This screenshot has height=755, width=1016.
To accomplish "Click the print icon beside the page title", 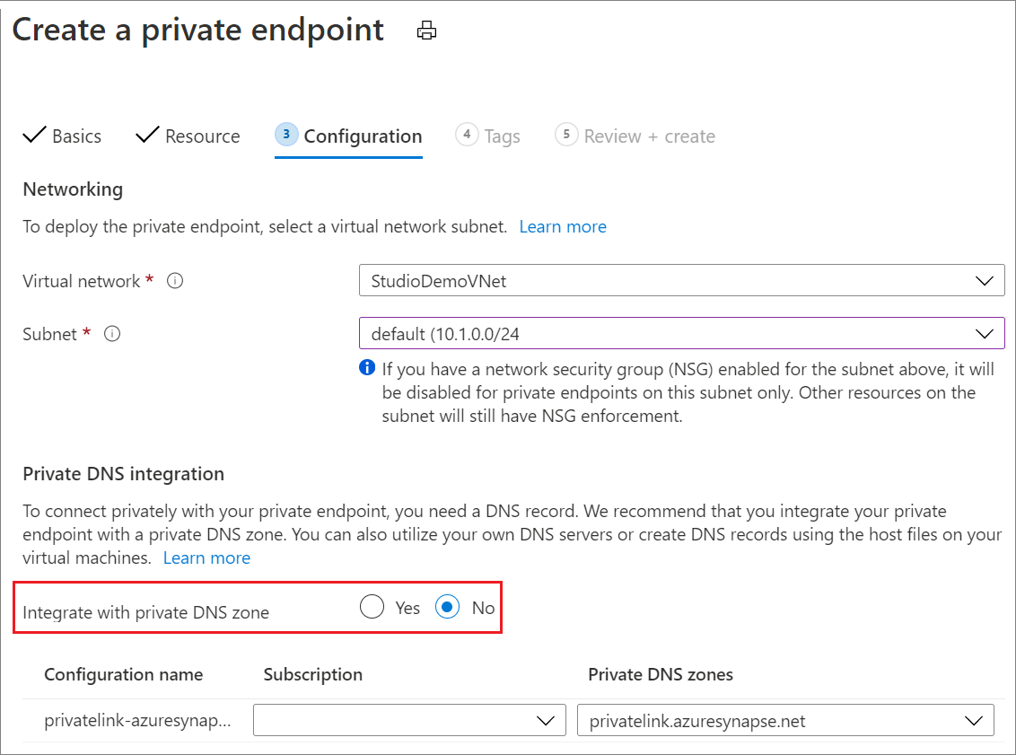I will click(x=426, y=30).
